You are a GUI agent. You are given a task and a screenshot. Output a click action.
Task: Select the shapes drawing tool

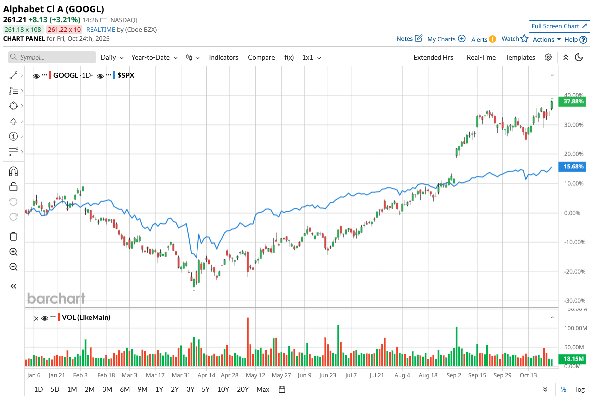[13, 106]
